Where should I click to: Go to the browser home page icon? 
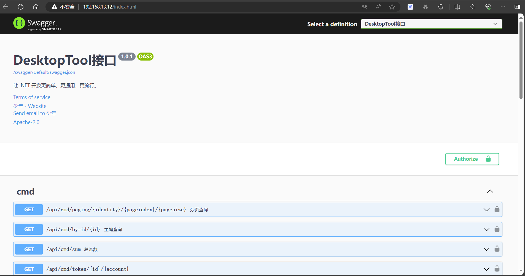[x=36, y=7]
